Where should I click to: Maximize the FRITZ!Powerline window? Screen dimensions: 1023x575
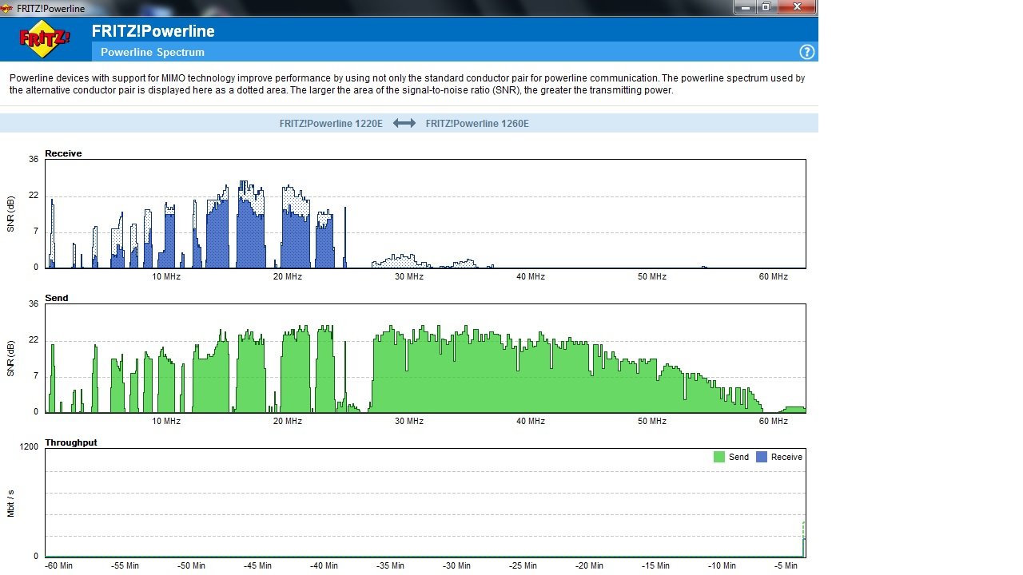point(766,6)
